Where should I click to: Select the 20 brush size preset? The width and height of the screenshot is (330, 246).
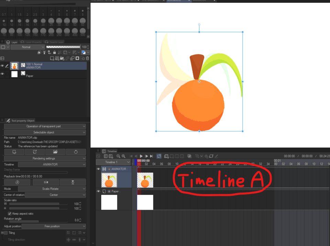point(43,22)
